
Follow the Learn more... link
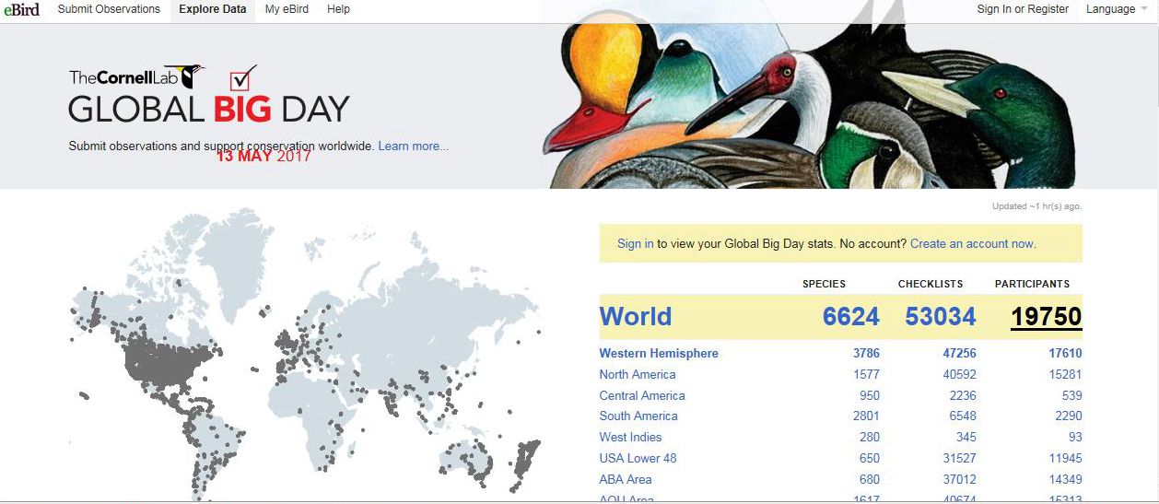(414, 147)
